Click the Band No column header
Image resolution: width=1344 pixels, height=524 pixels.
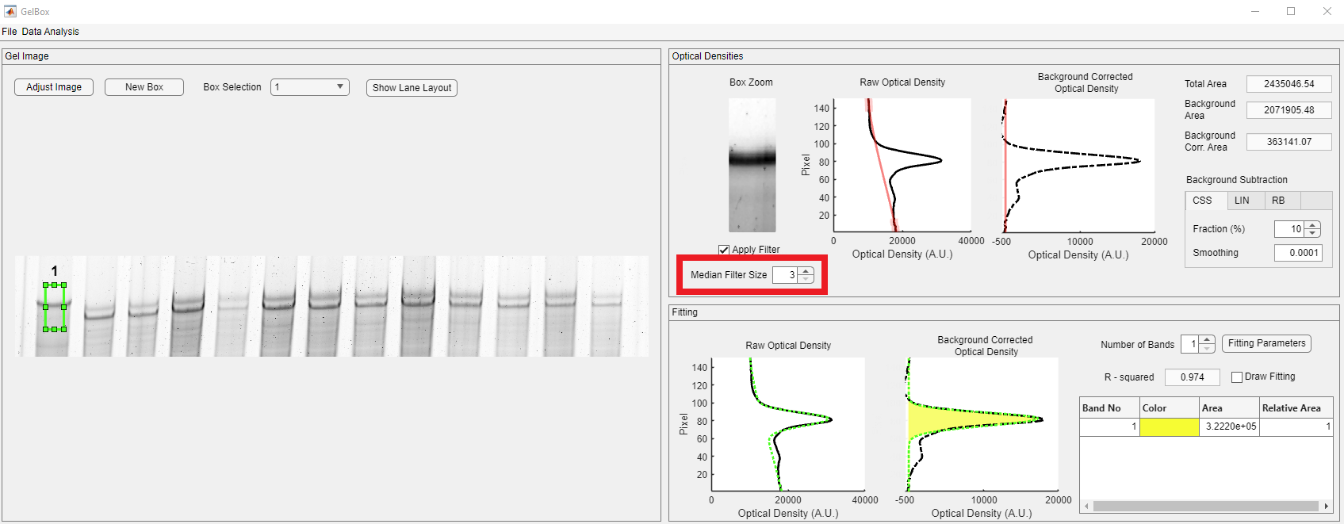(x=1109, y=408)
